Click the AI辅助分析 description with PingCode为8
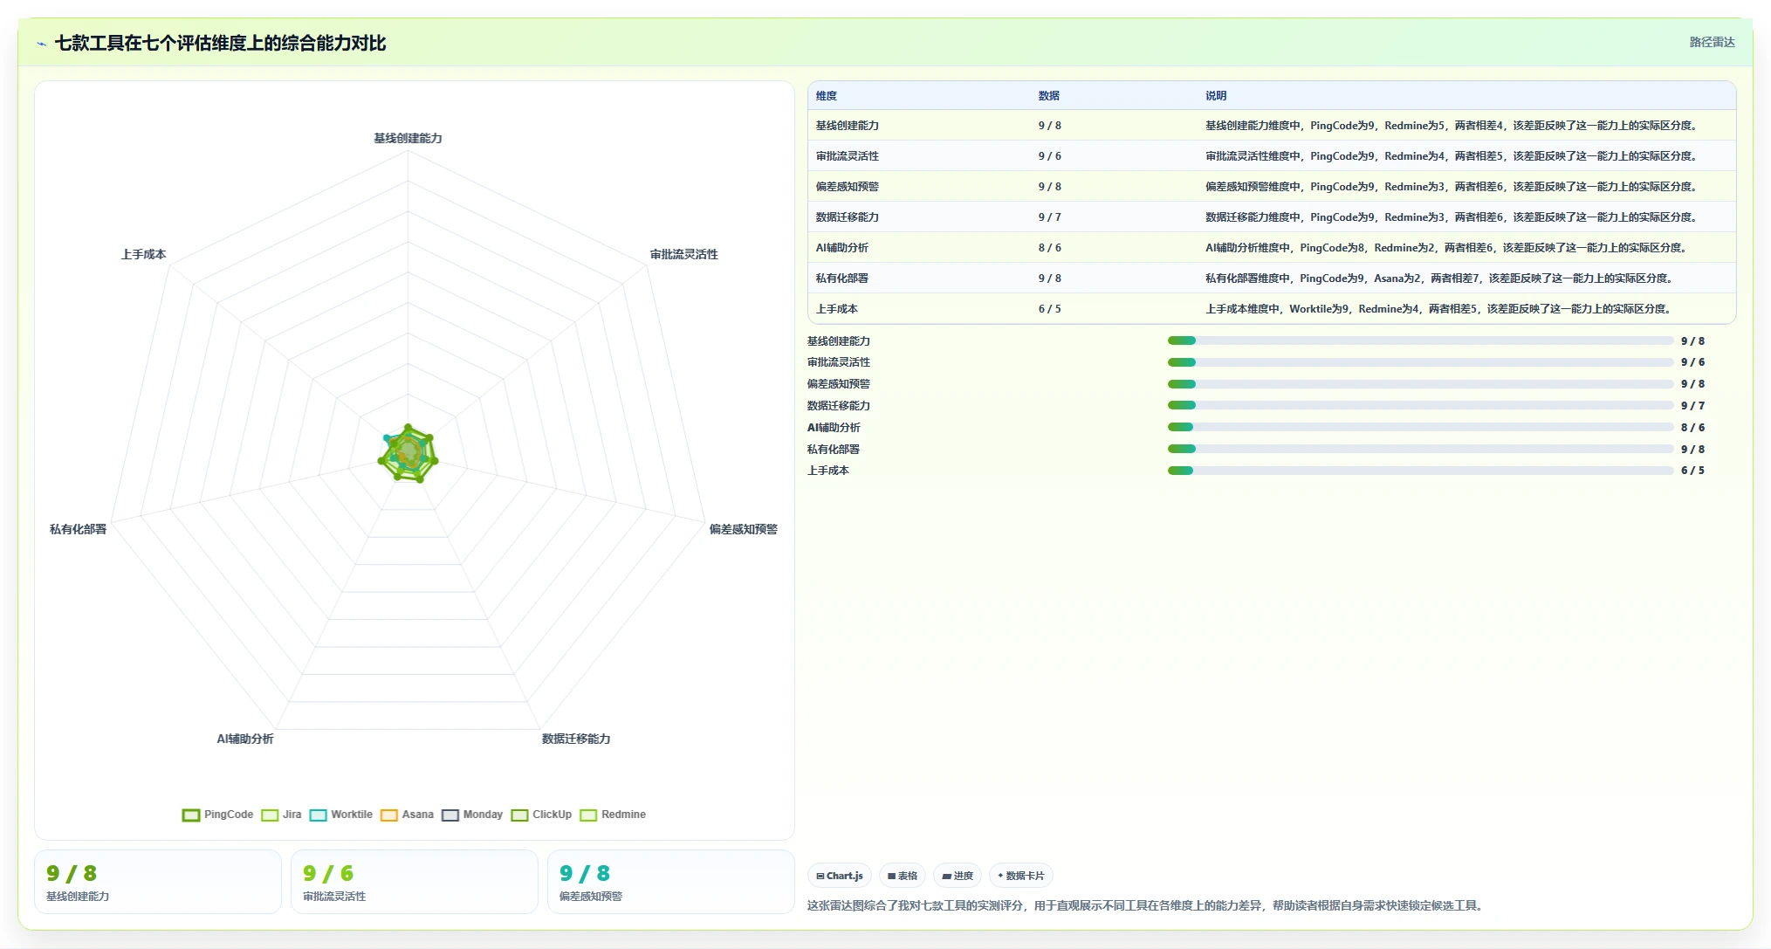The height and width of the screenshot is (949, 1771). [x=1446, y=248]
